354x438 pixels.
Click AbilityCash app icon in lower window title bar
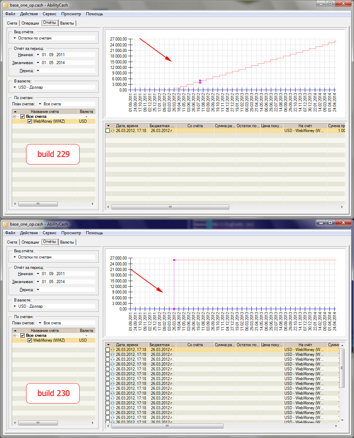point(6,224)
